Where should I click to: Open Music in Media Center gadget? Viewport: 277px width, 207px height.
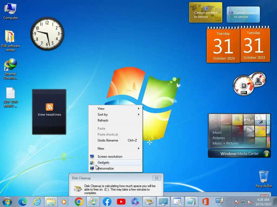(x=217, y=133)
